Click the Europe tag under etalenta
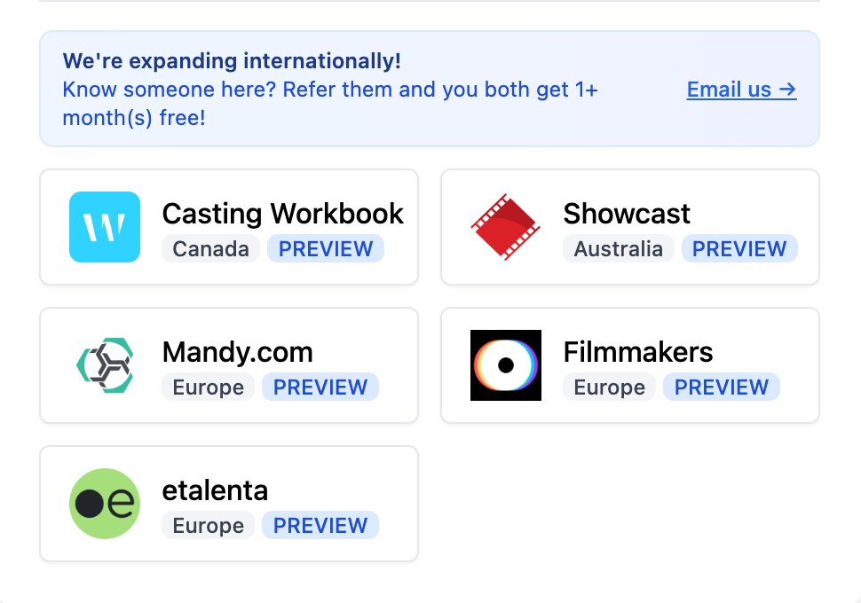The height and width of the screenshot is (603, 861). 208,525
